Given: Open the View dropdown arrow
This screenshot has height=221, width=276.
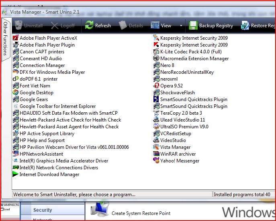Looking at the screenshot, I should [x=181, y=26].
